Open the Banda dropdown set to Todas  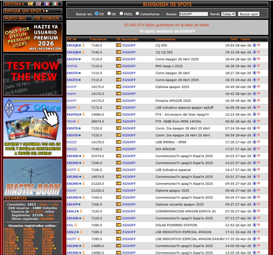click(228, 14)
